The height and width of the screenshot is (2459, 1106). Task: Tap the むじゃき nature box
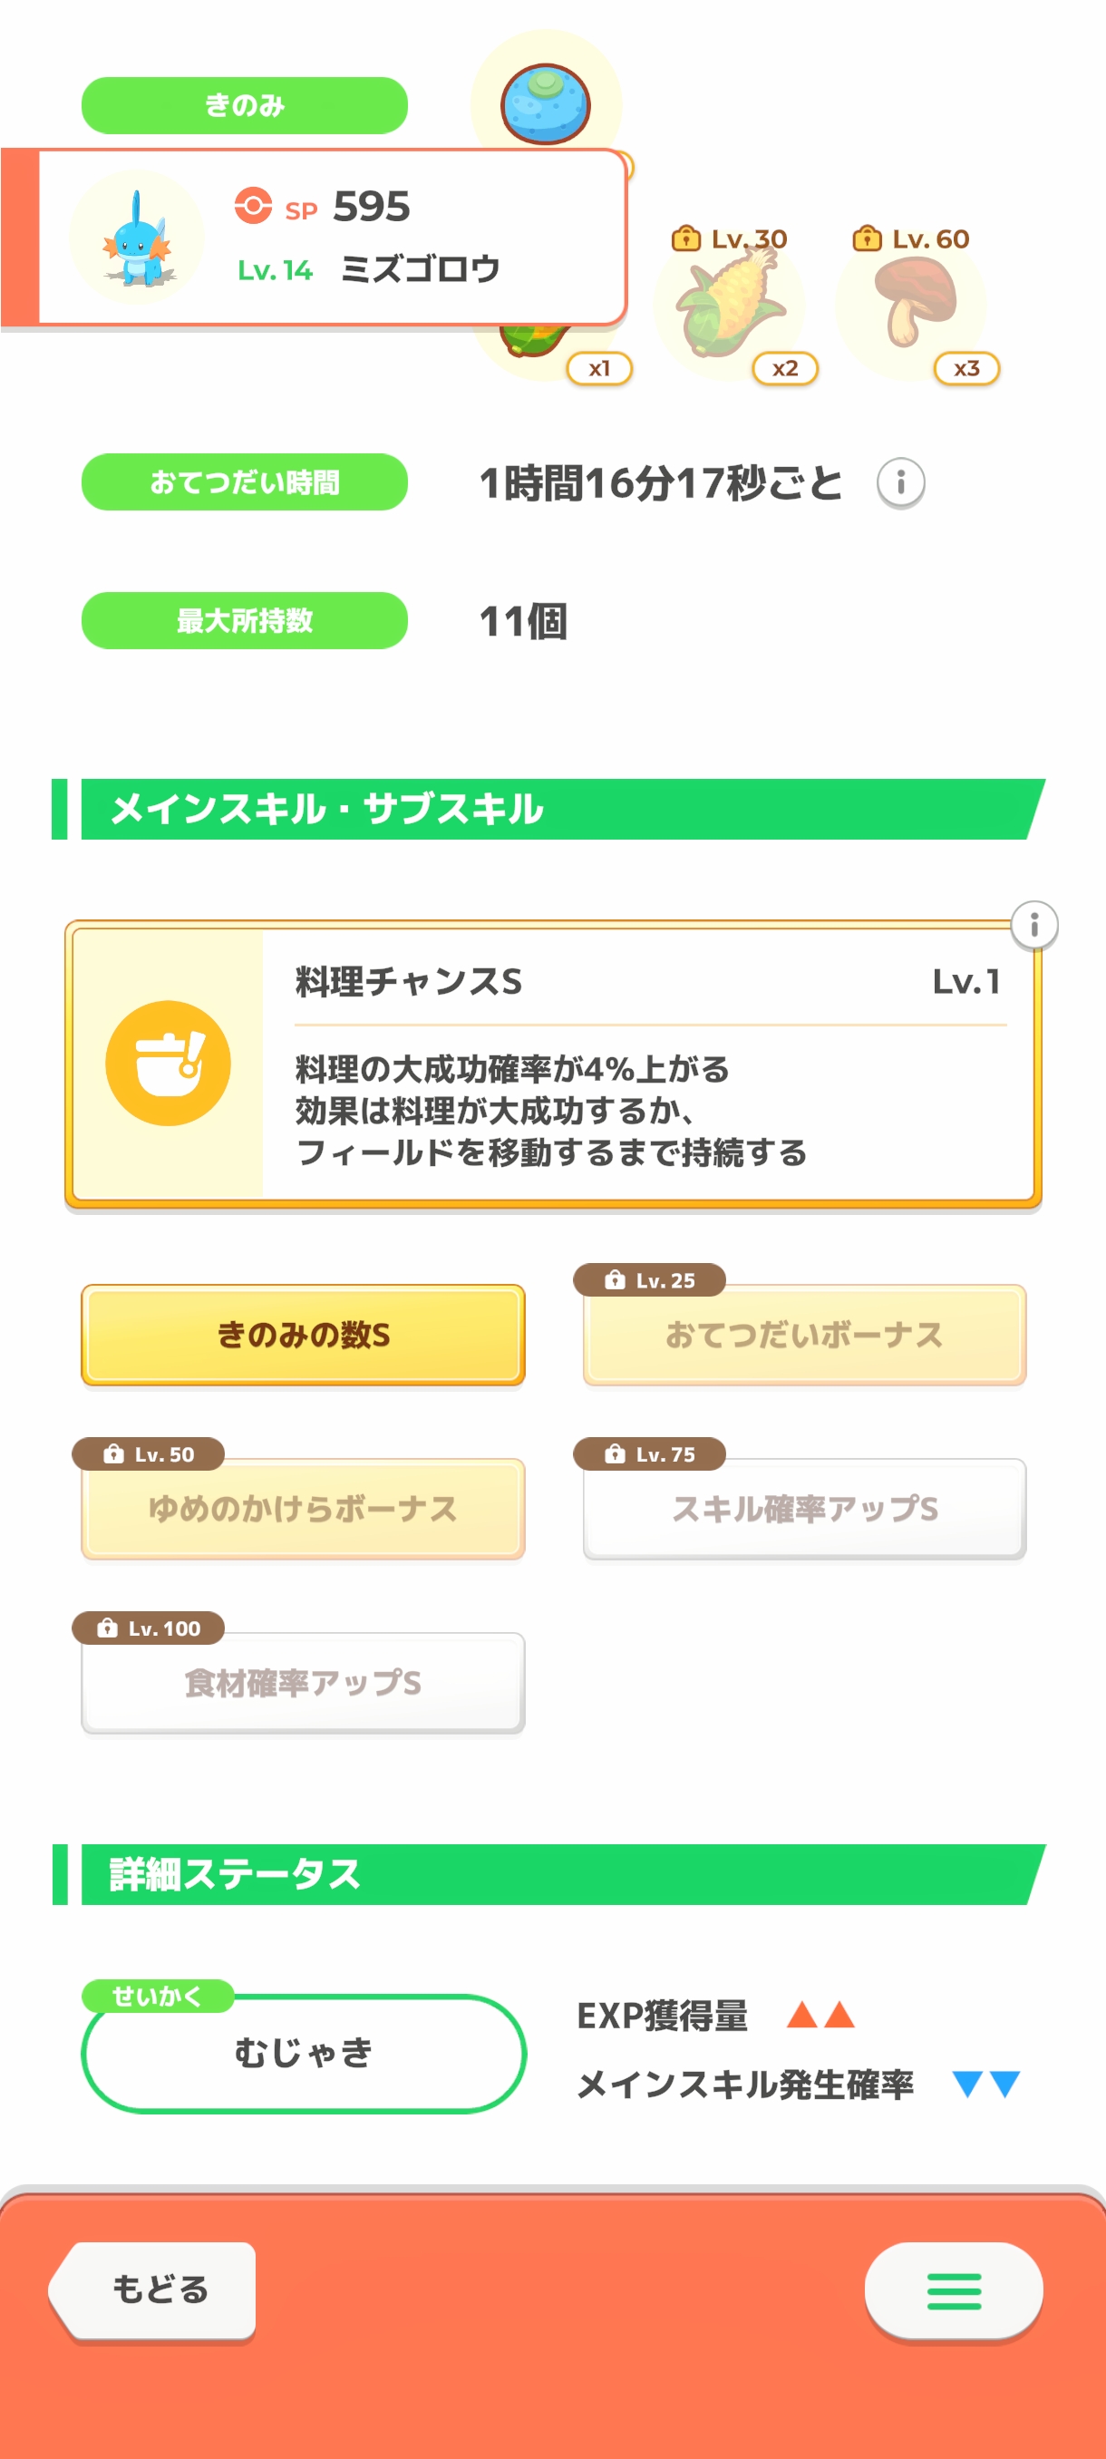point(303,2051)
